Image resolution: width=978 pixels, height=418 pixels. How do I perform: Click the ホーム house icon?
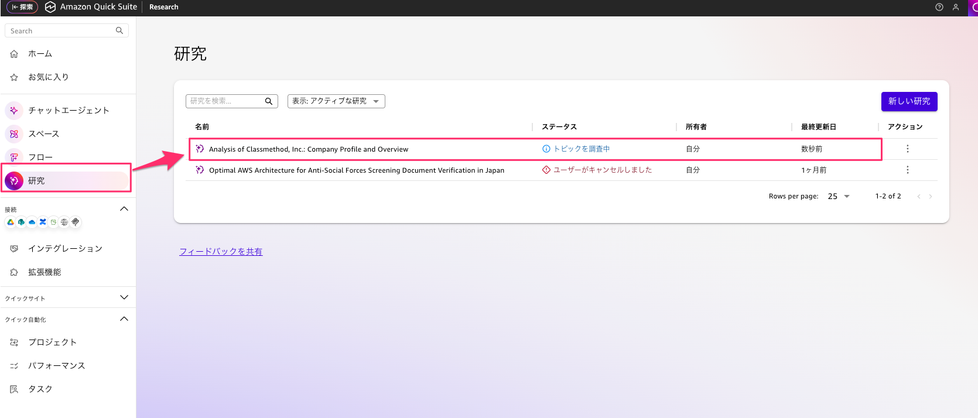coord(14,54)
